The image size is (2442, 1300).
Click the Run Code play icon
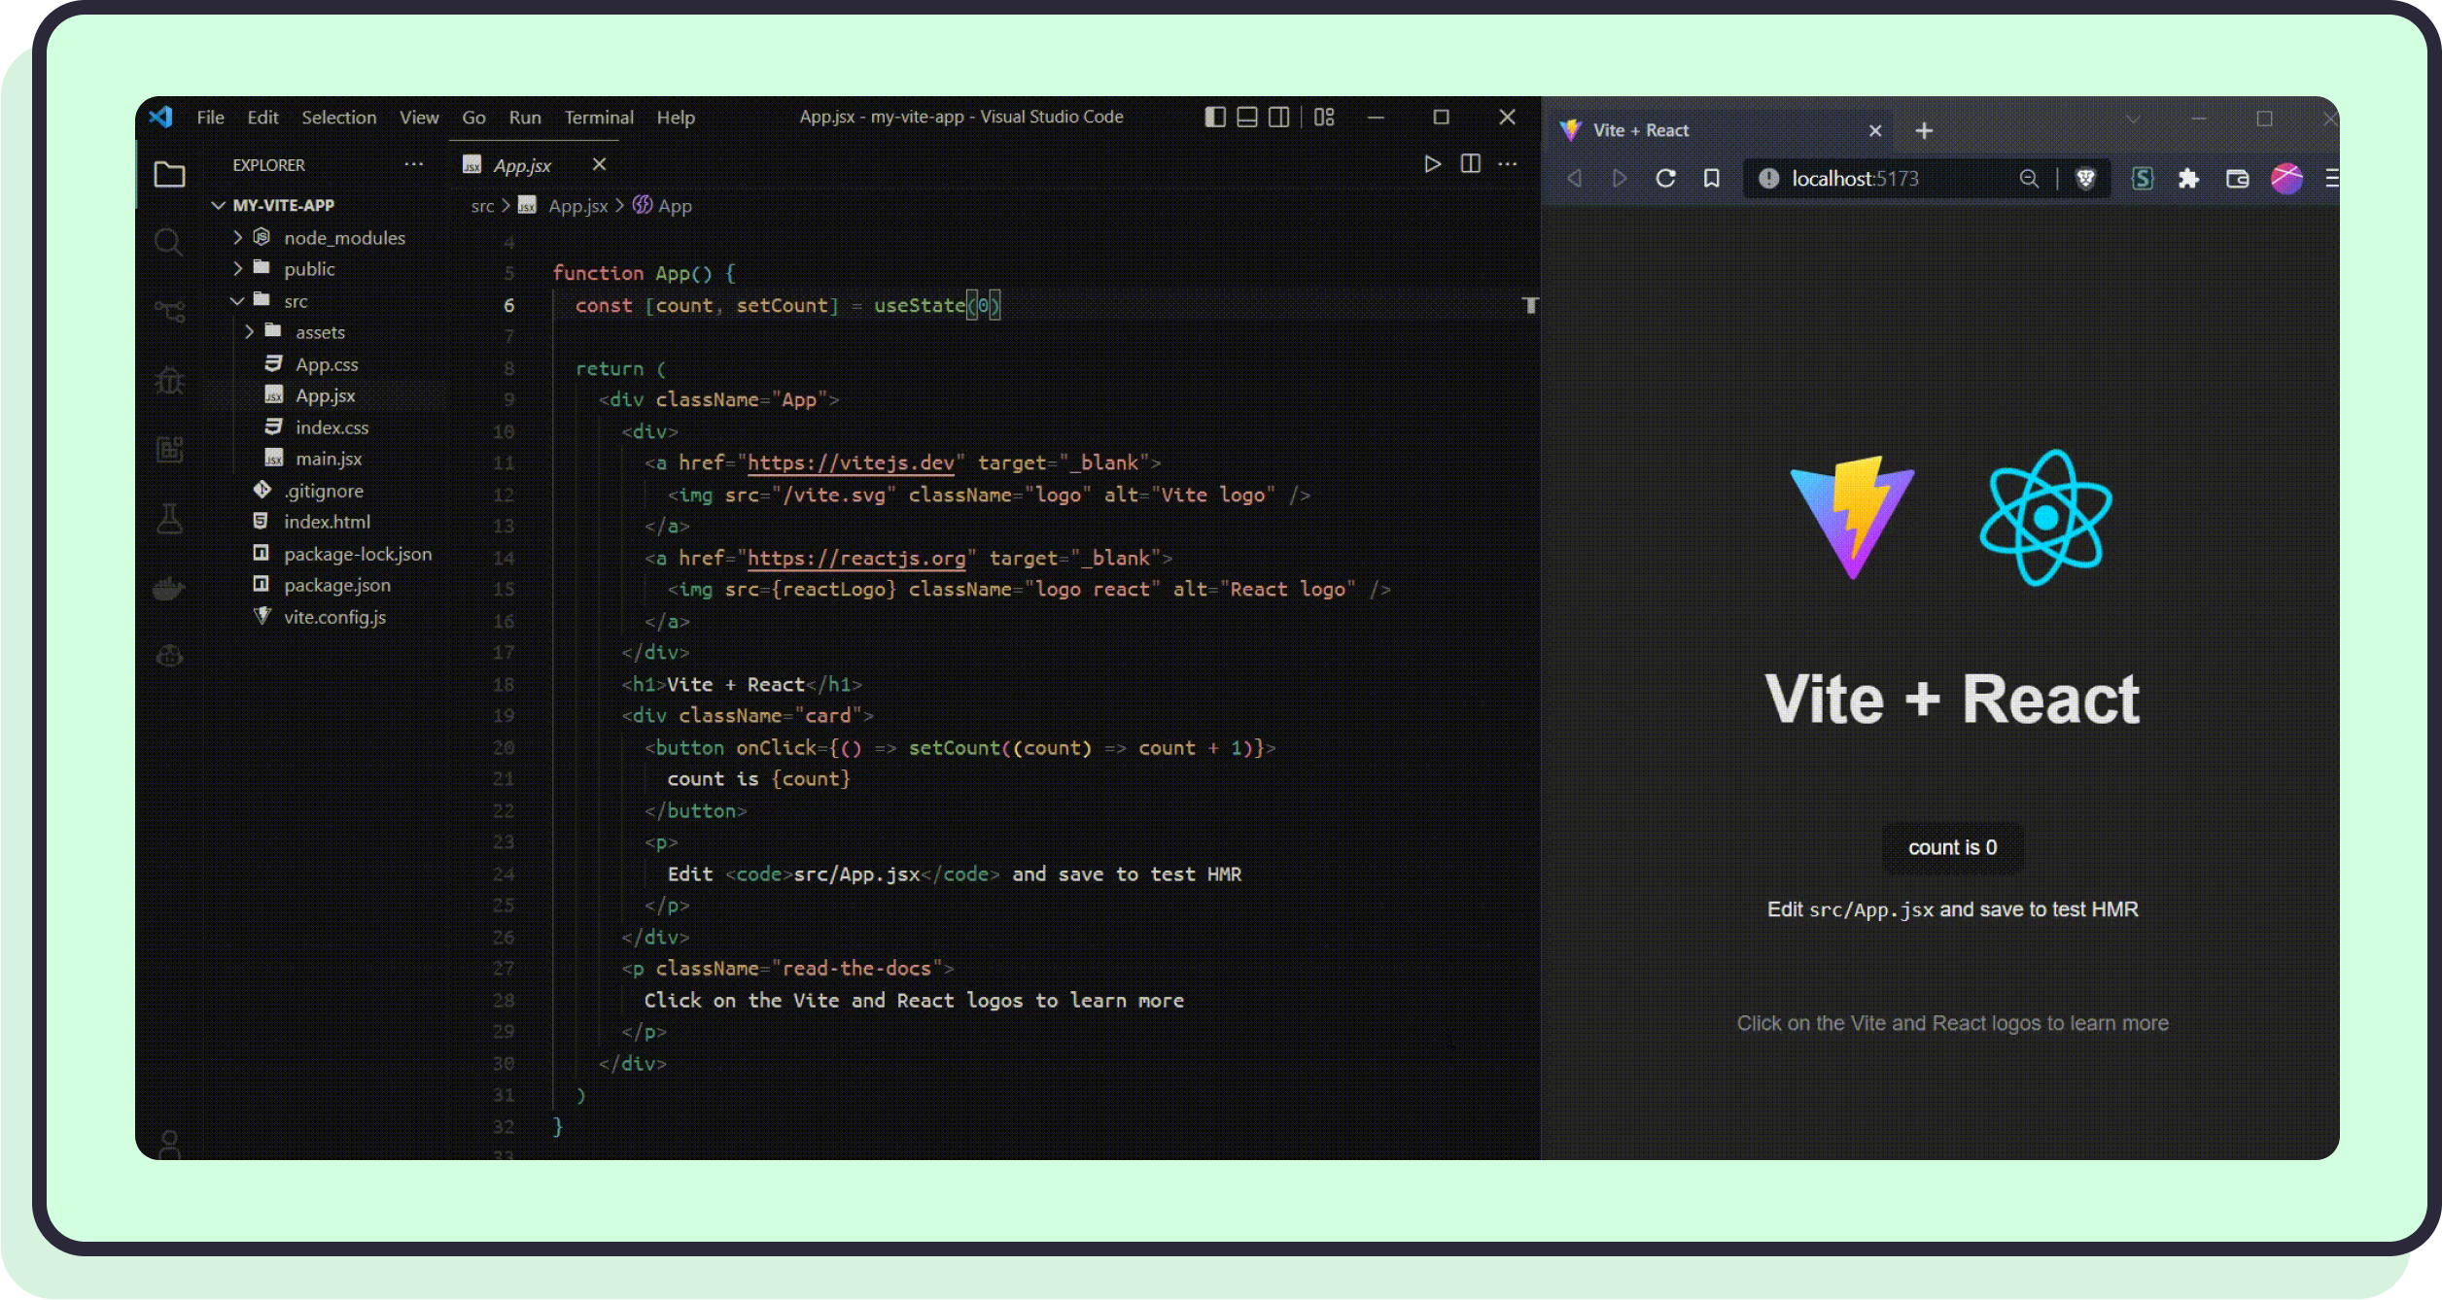[1432, 163]
